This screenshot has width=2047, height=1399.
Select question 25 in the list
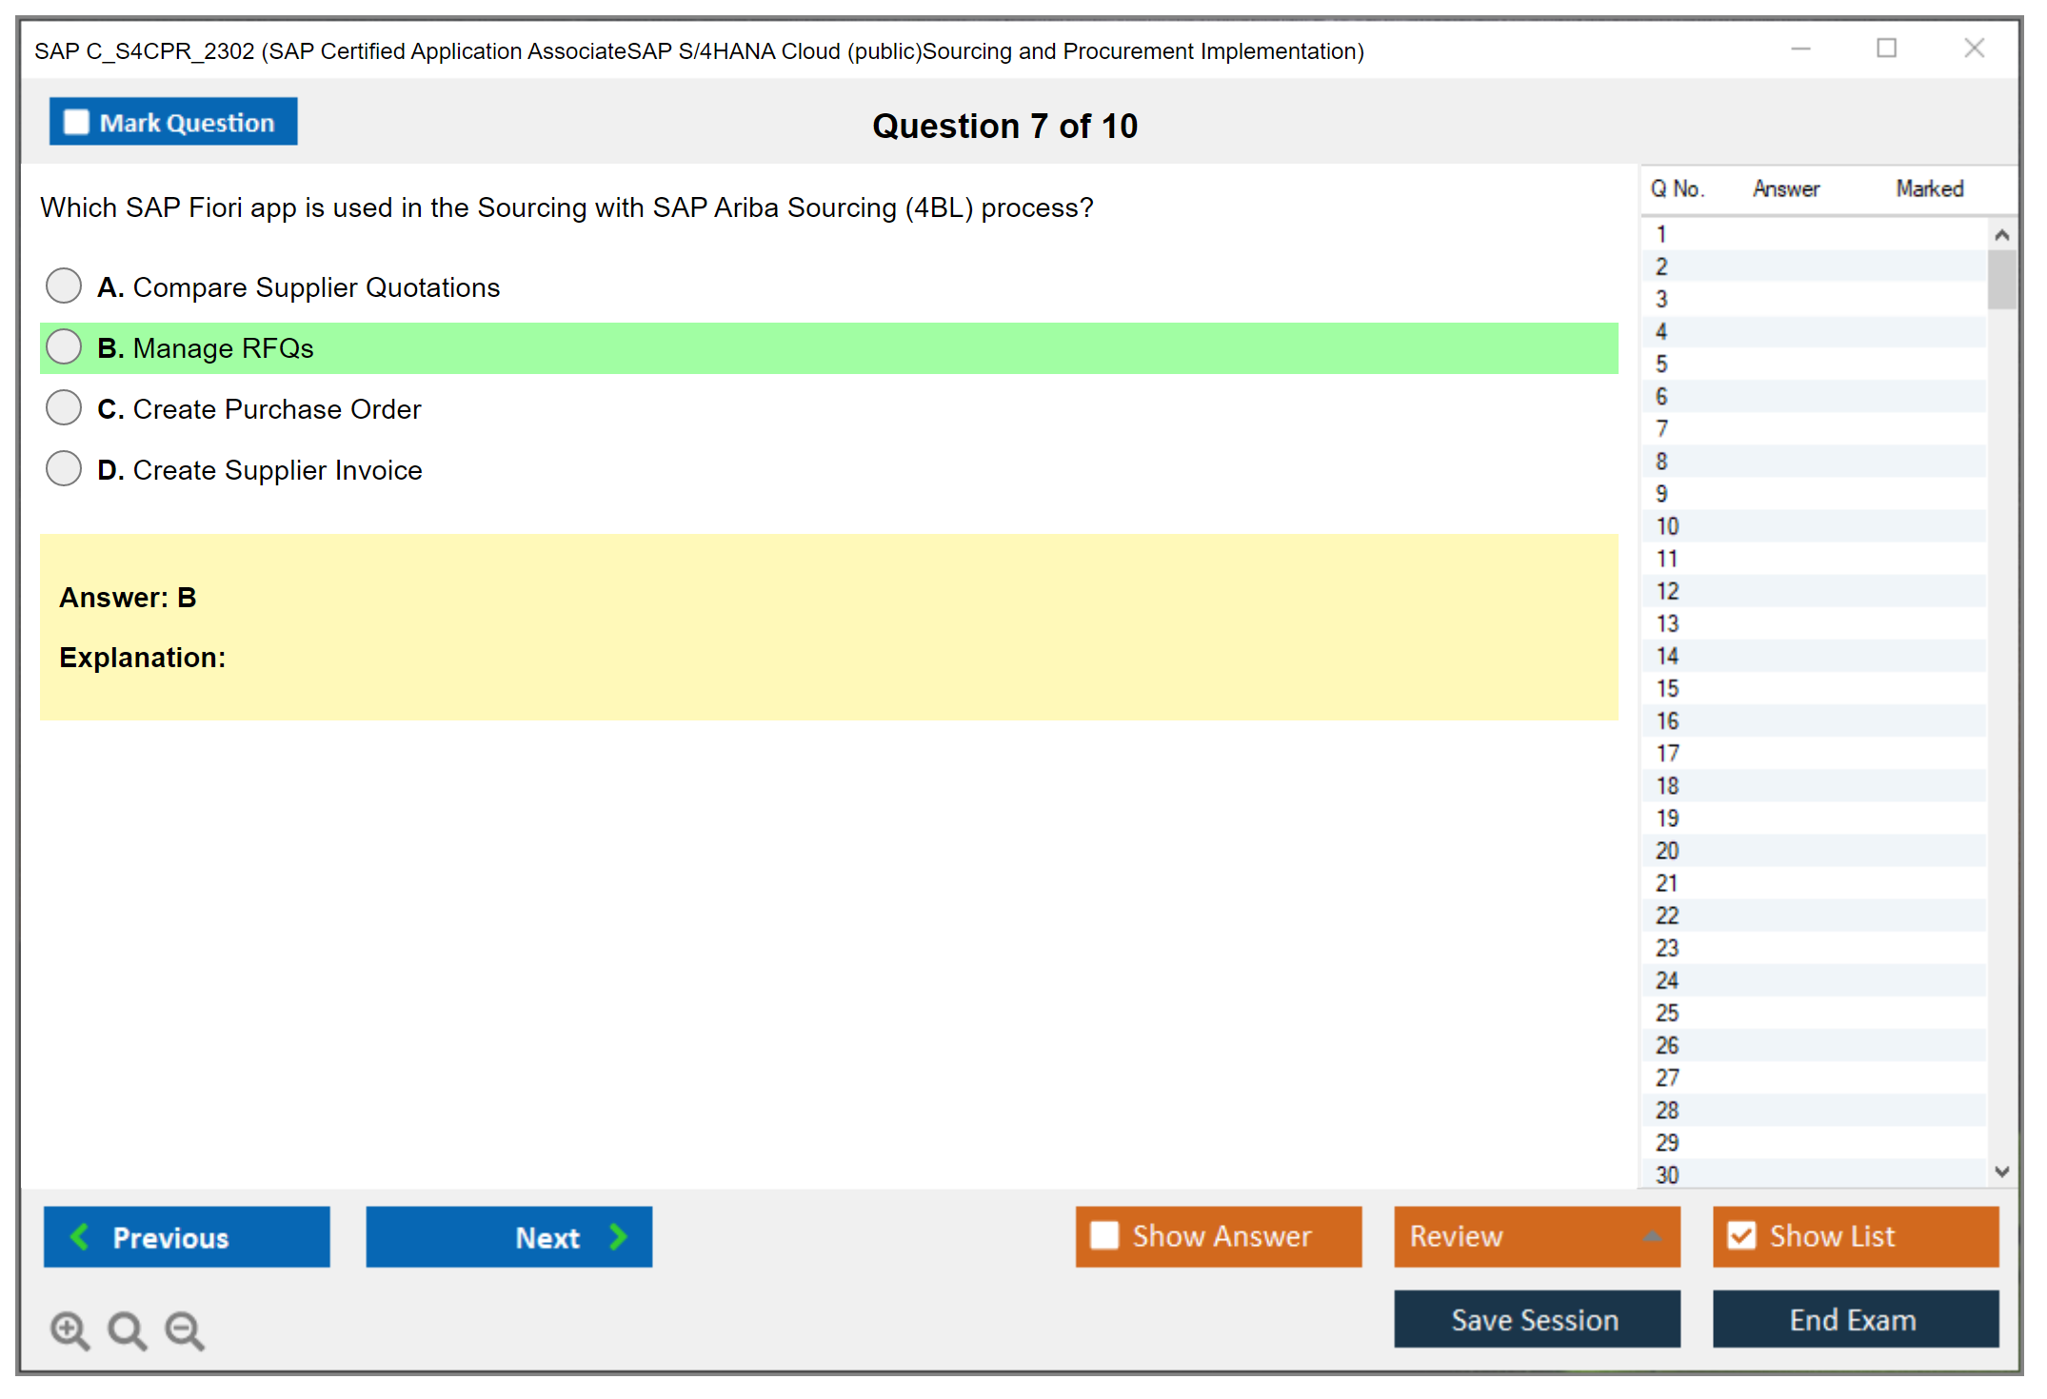(x=1667, y=1013)
